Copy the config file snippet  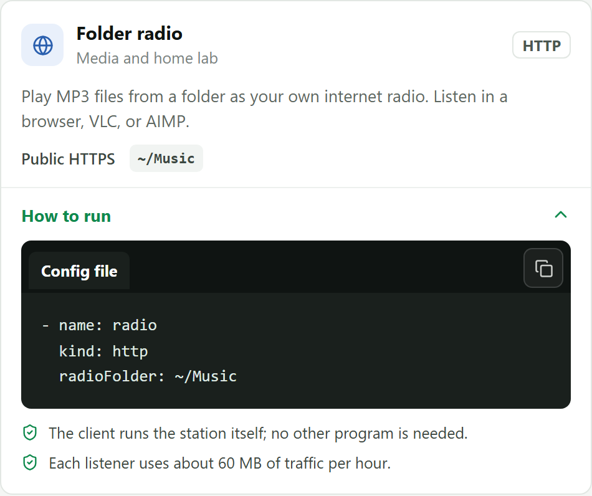(543, 268)
